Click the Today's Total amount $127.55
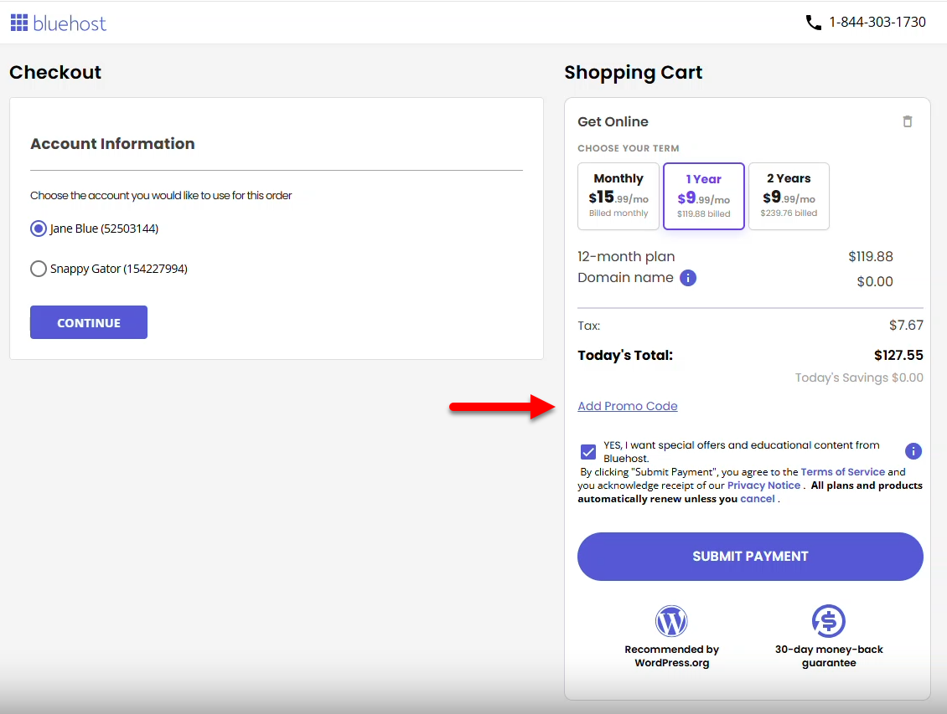This screenshot has width=947, height=714. click(x=898, y=355)
